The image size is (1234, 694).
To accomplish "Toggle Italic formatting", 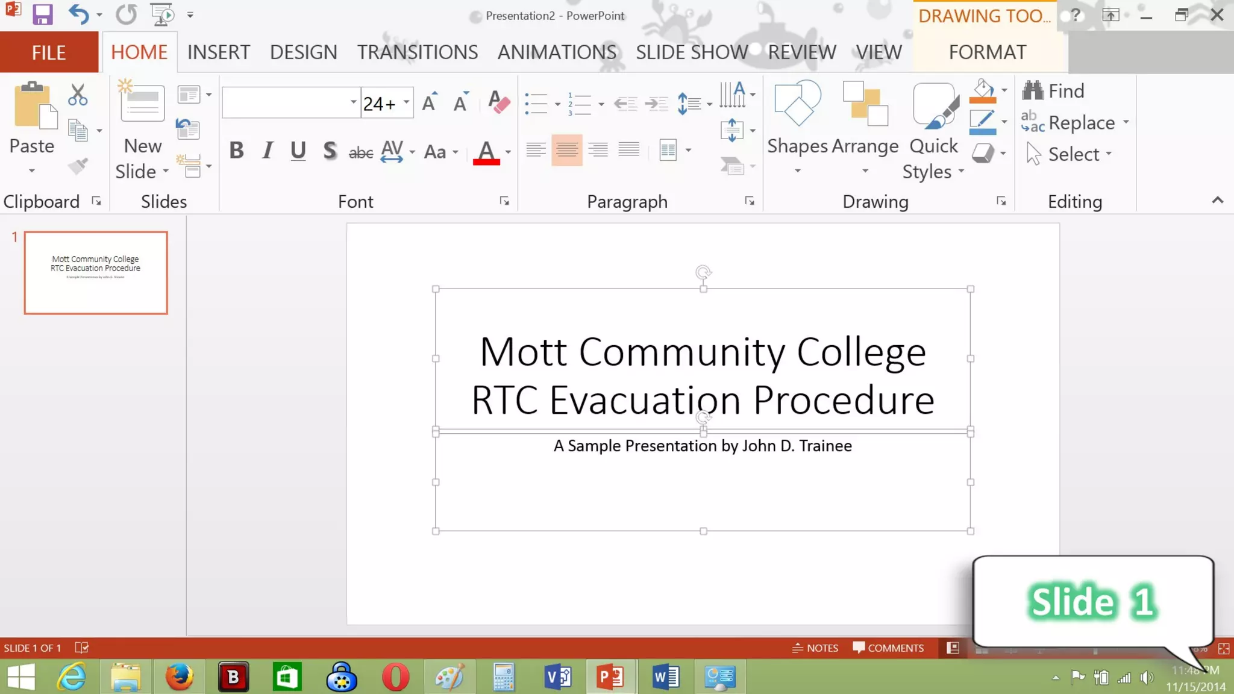I will coord(268,151).
